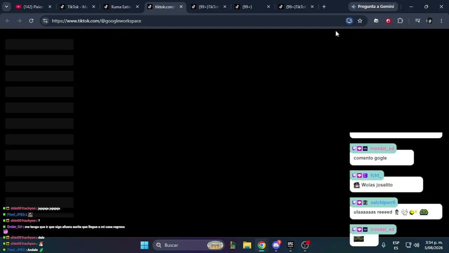This screenshot has height=253, width=449.
Task: Click the salchiperr0 username in chat
Action: coord(383,202)
